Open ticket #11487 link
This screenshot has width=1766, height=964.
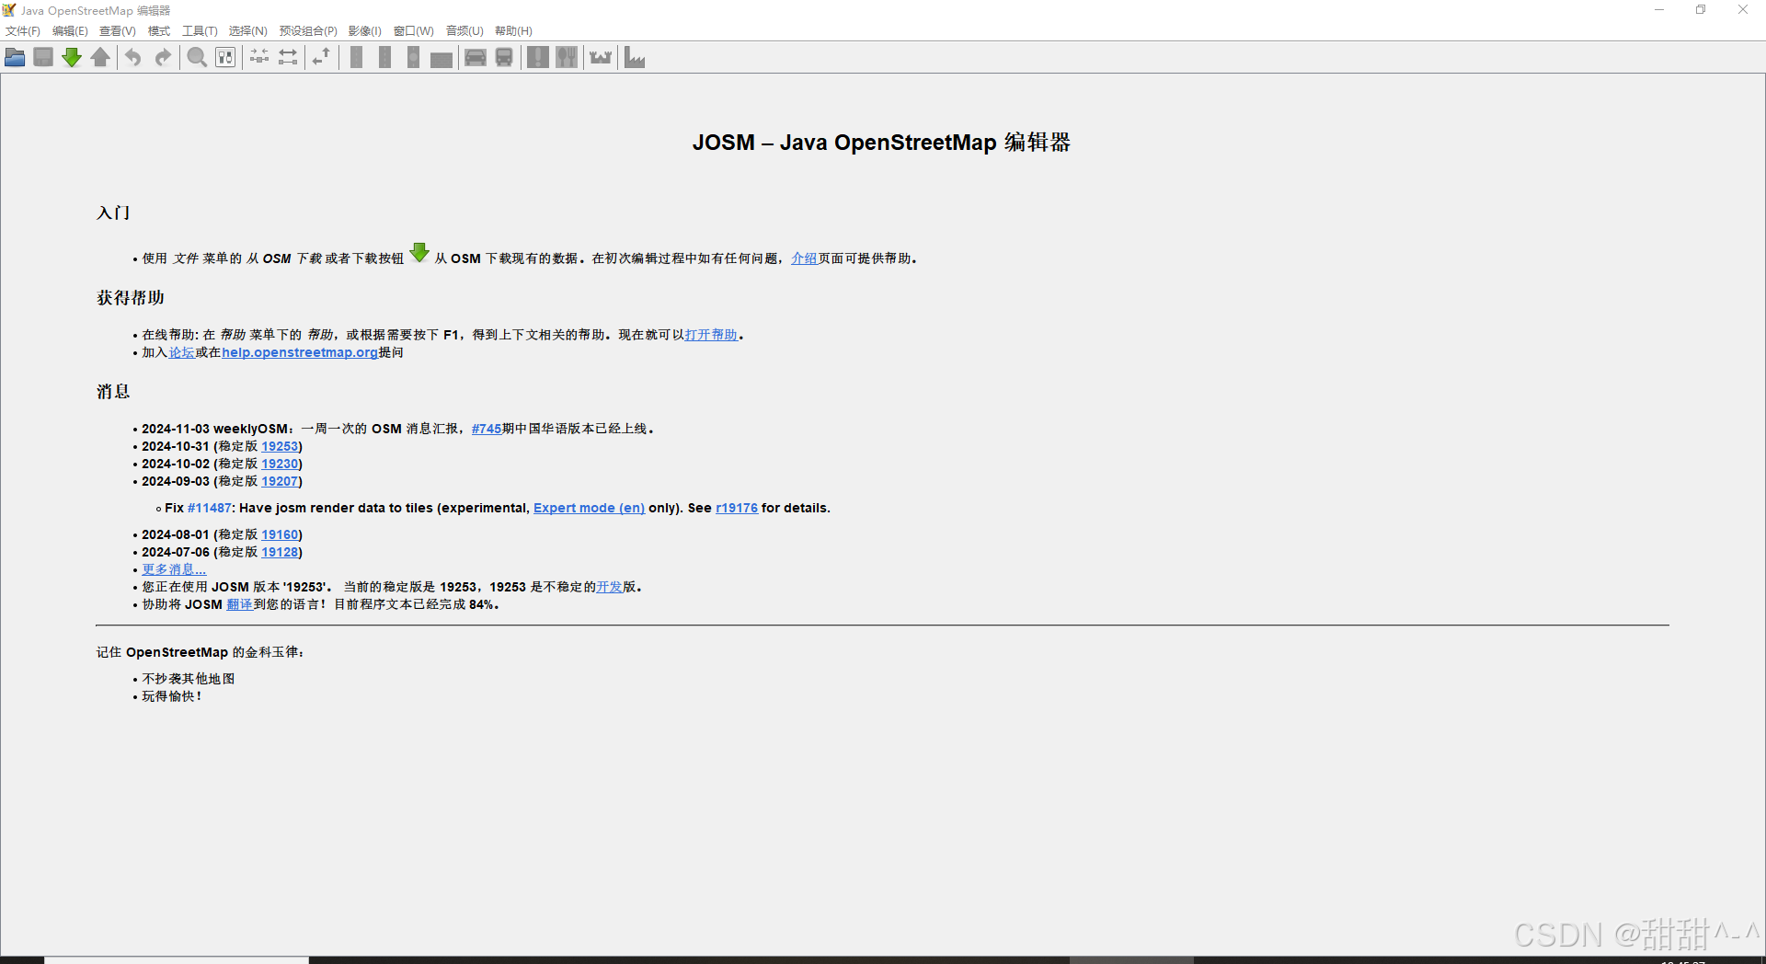[x=210, y=508]
